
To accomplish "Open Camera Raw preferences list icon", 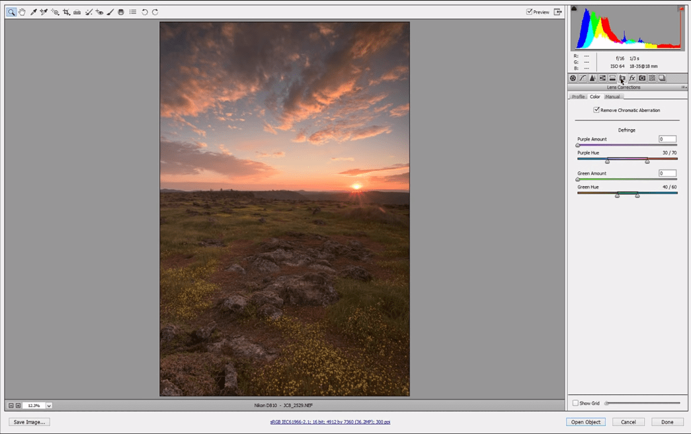I will 133,12.
